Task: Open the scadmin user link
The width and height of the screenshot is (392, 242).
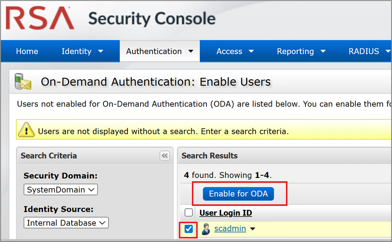Action: (230, 229)
